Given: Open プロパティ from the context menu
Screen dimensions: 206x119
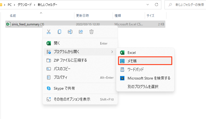Looking at the screenshot, I should point(80,77).
